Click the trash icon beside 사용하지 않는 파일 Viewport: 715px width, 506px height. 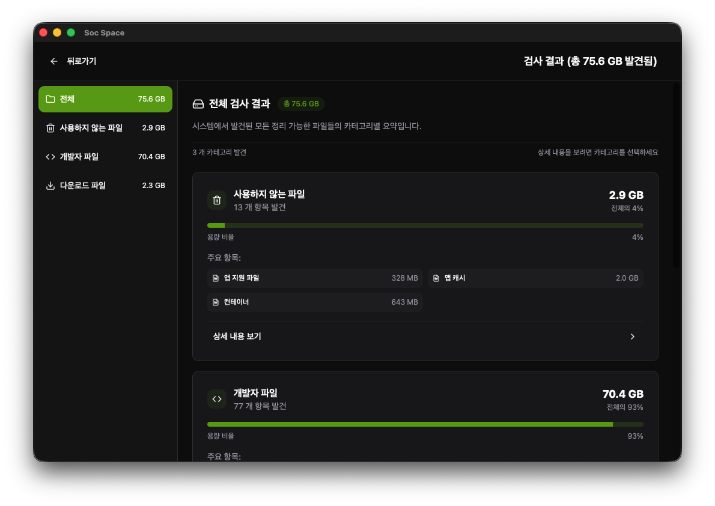click(51, 127)
